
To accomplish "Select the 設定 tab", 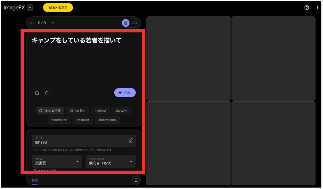I will [x=35, y=180].
